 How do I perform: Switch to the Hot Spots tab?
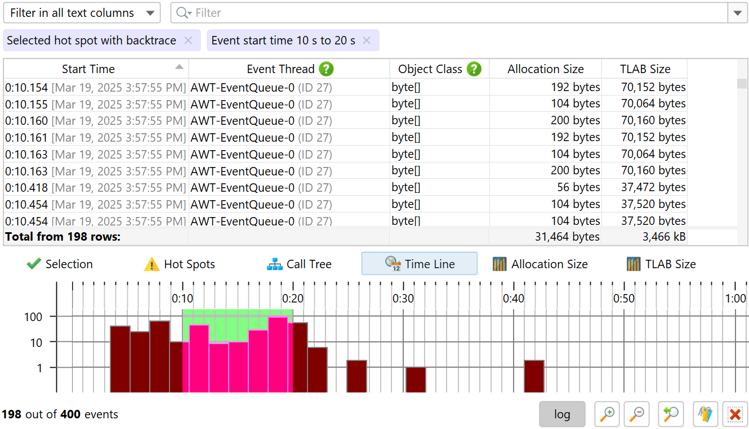[180, 264]
